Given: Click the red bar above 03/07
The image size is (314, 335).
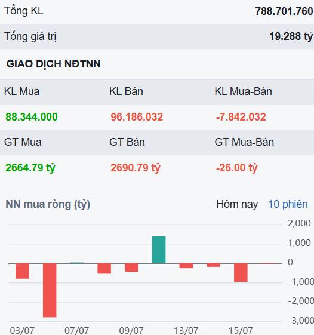Looking at the screenshot, I should coord(22,271).
